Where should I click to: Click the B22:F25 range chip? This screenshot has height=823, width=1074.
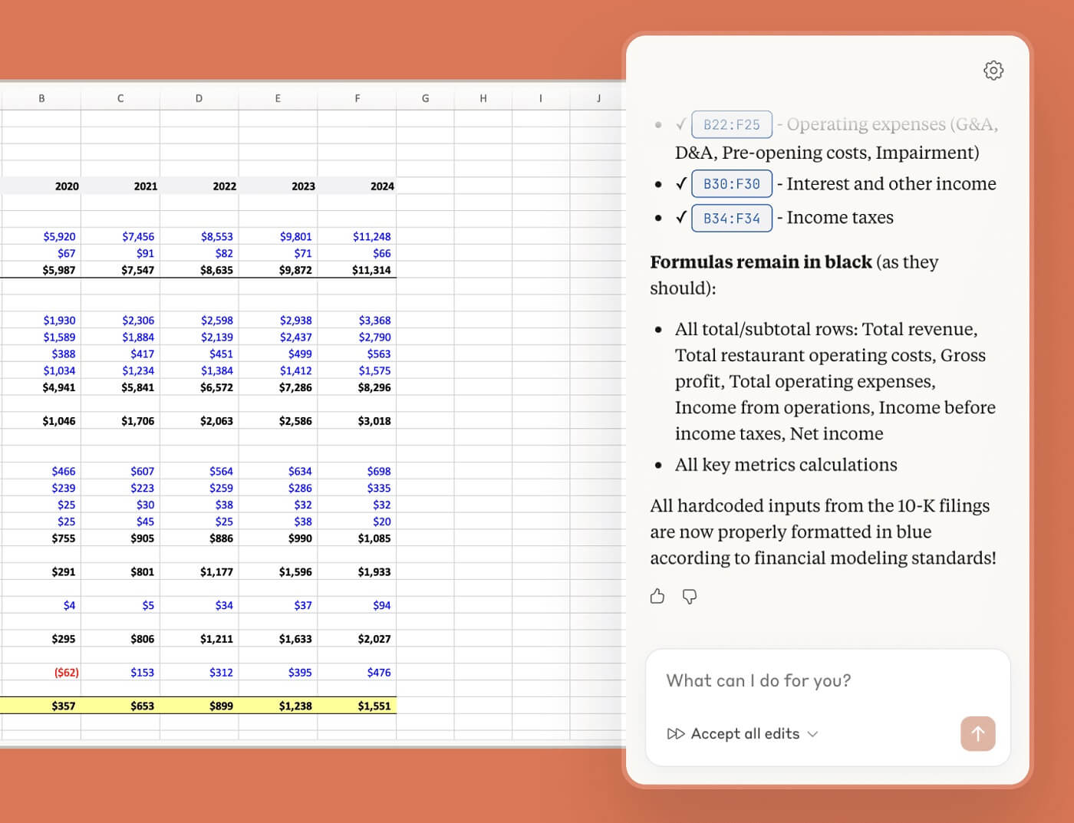(731, 124)
